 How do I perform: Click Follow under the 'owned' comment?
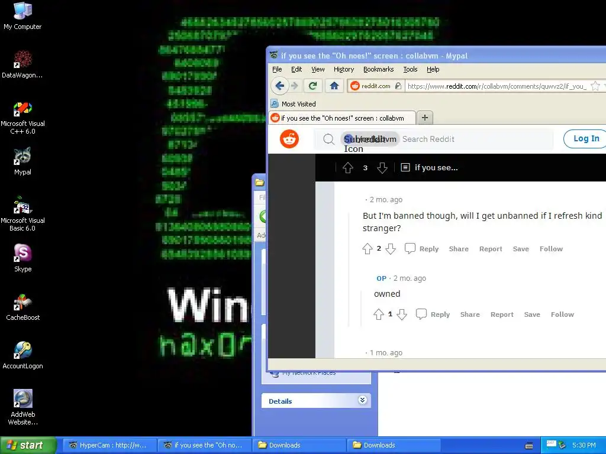(x=562, y=314)
